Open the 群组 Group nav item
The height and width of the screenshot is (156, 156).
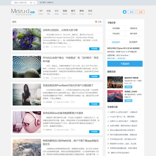(x=82, y=12)
